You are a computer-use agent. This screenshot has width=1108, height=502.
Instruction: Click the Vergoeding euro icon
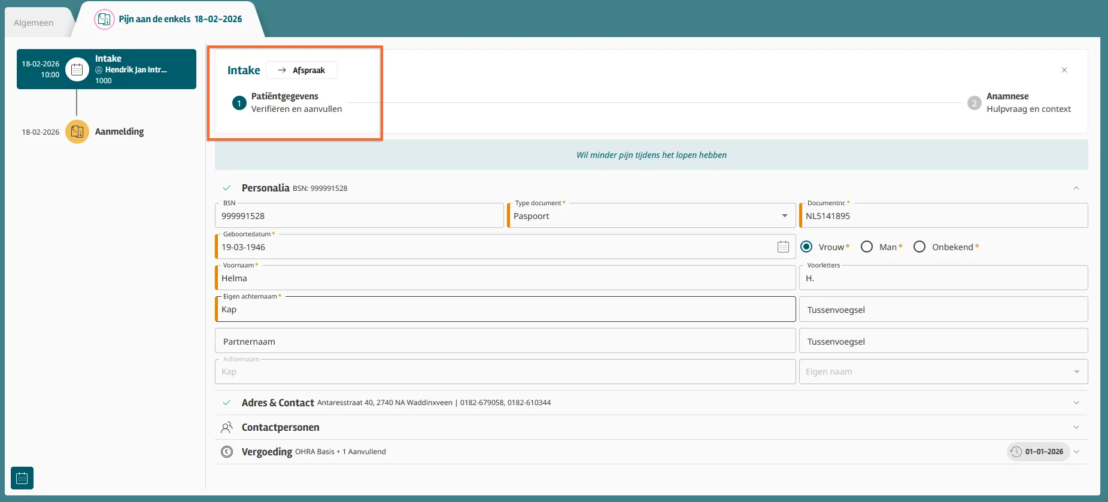pos(227,452)
